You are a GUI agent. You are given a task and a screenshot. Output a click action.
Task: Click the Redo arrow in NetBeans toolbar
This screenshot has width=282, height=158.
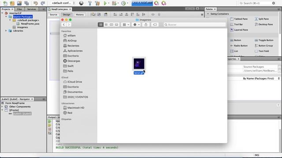(43, 3)
